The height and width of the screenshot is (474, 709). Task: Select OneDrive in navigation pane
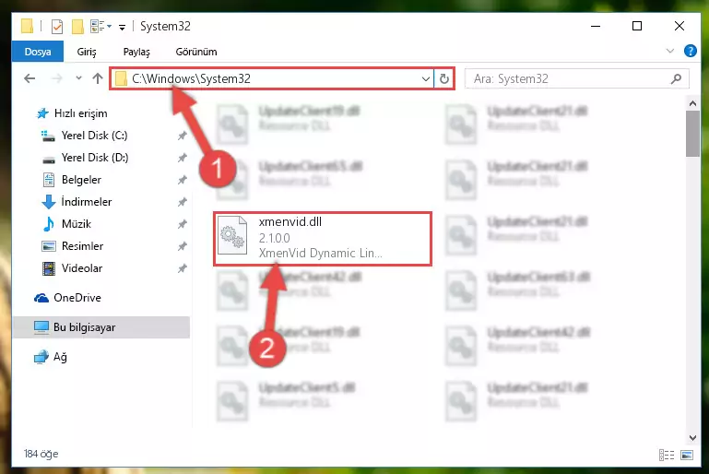[x=77, y=298]
